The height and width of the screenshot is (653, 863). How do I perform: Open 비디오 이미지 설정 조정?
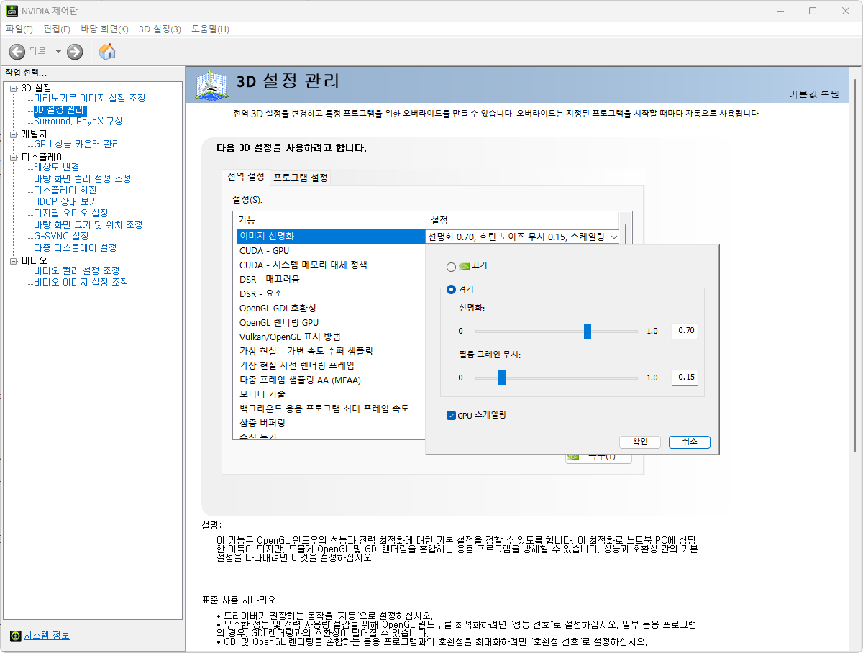click(81, 283)
